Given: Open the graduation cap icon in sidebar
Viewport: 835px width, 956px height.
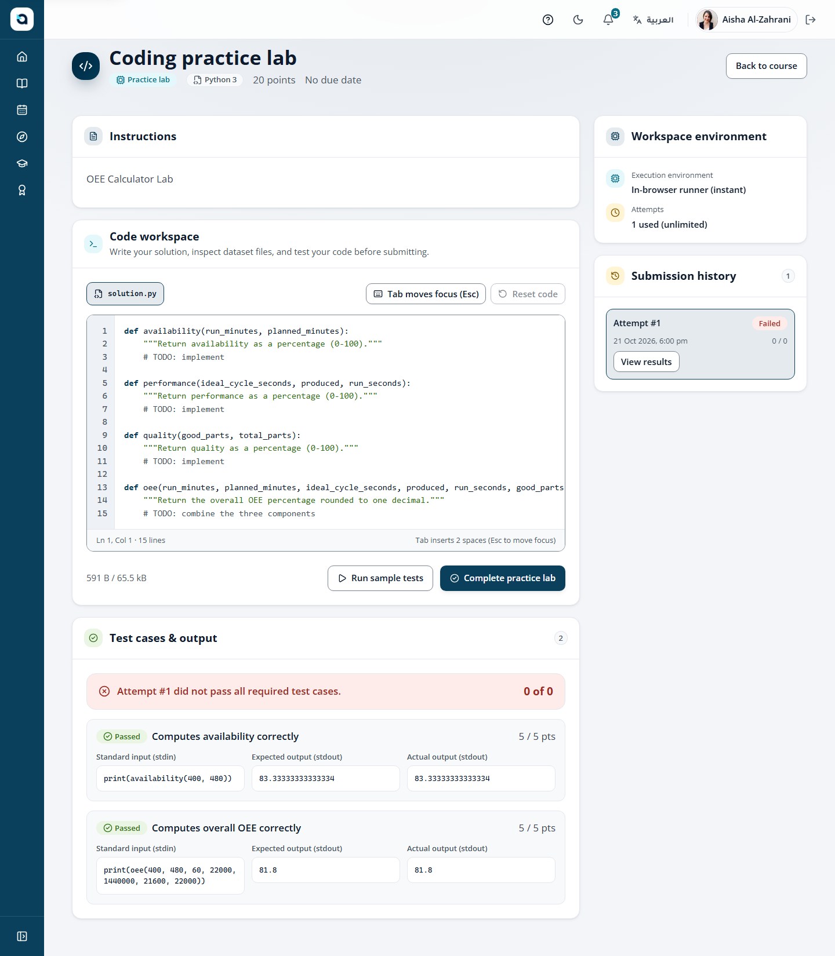Looking at the screenshot, I should pyautogui.click(x=22, y=163).
